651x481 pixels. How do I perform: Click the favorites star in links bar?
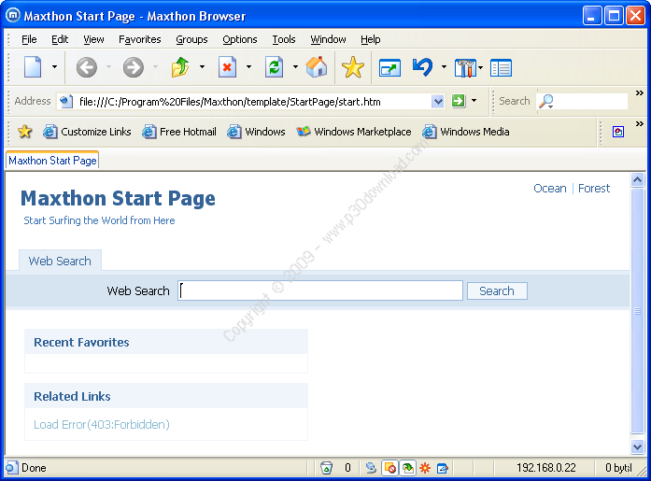click(x=25, y=132)
